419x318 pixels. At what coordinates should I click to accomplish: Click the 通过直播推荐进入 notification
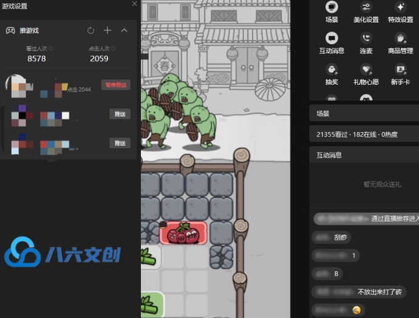click(366, 219)
